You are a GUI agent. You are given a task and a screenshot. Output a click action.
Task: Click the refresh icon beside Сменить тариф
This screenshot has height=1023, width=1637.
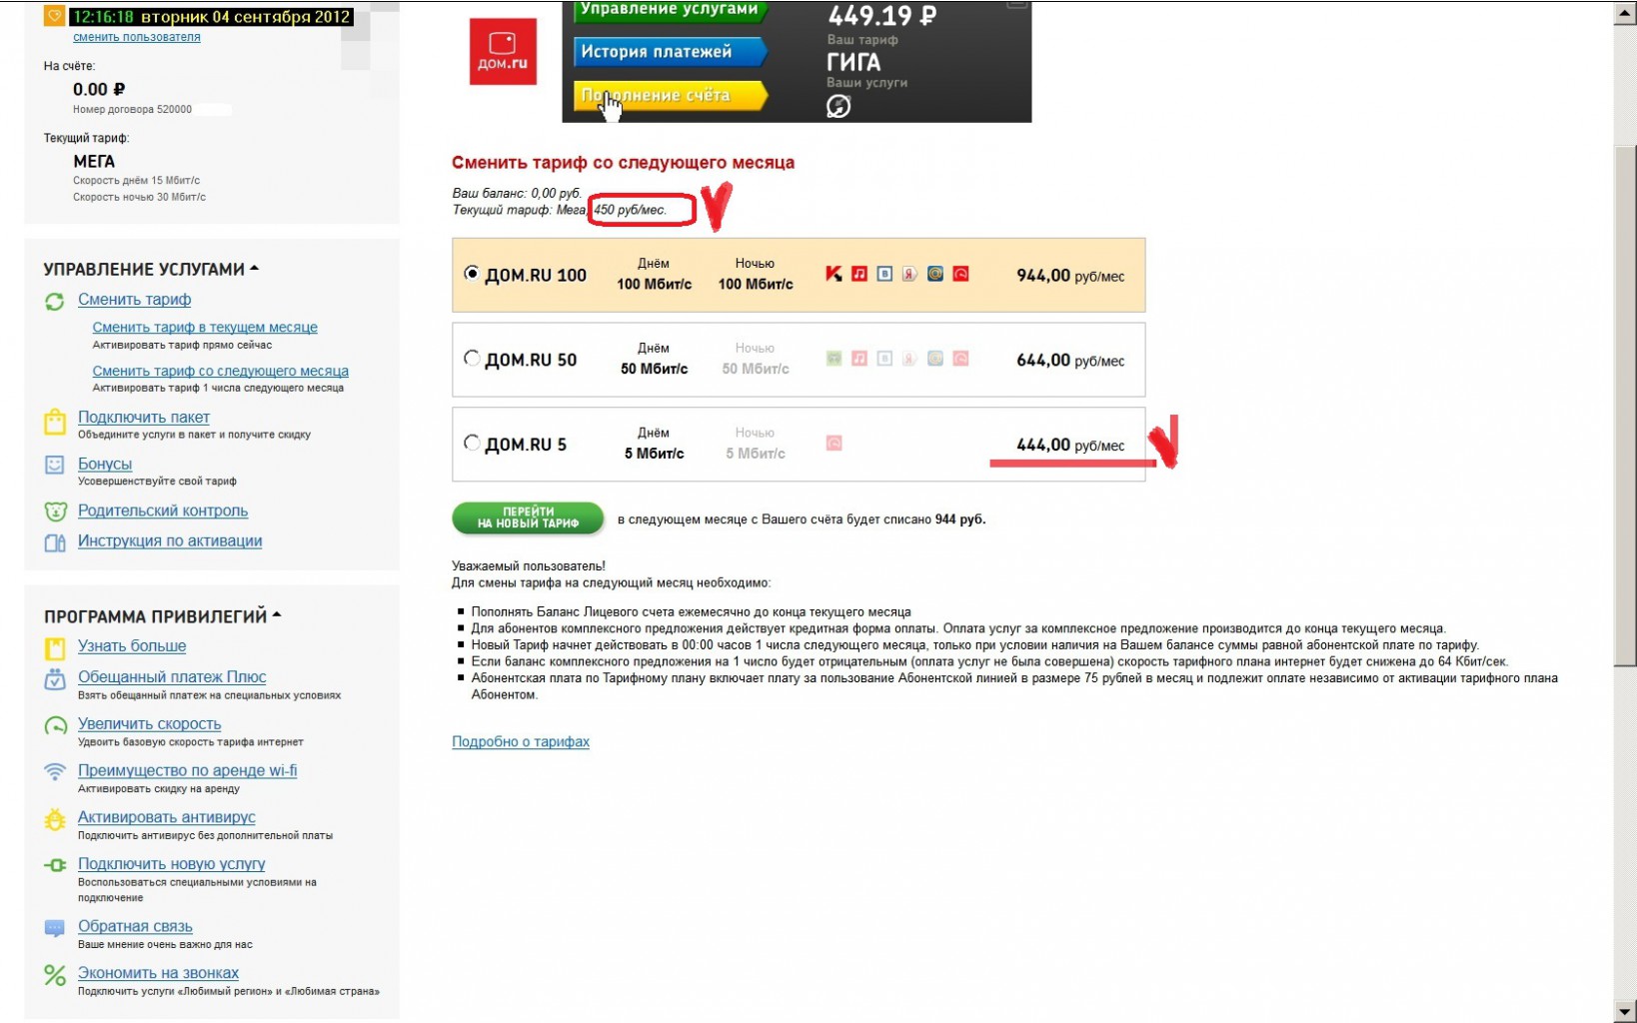click(x=55, y=301)
